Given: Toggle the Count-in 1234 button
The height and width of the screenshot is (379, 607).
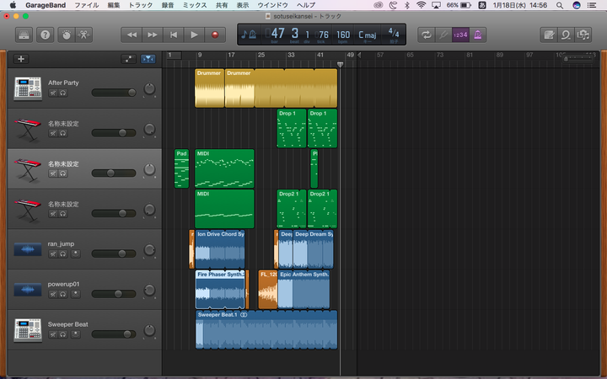Looking at the screenshot, I should (460, 35).
